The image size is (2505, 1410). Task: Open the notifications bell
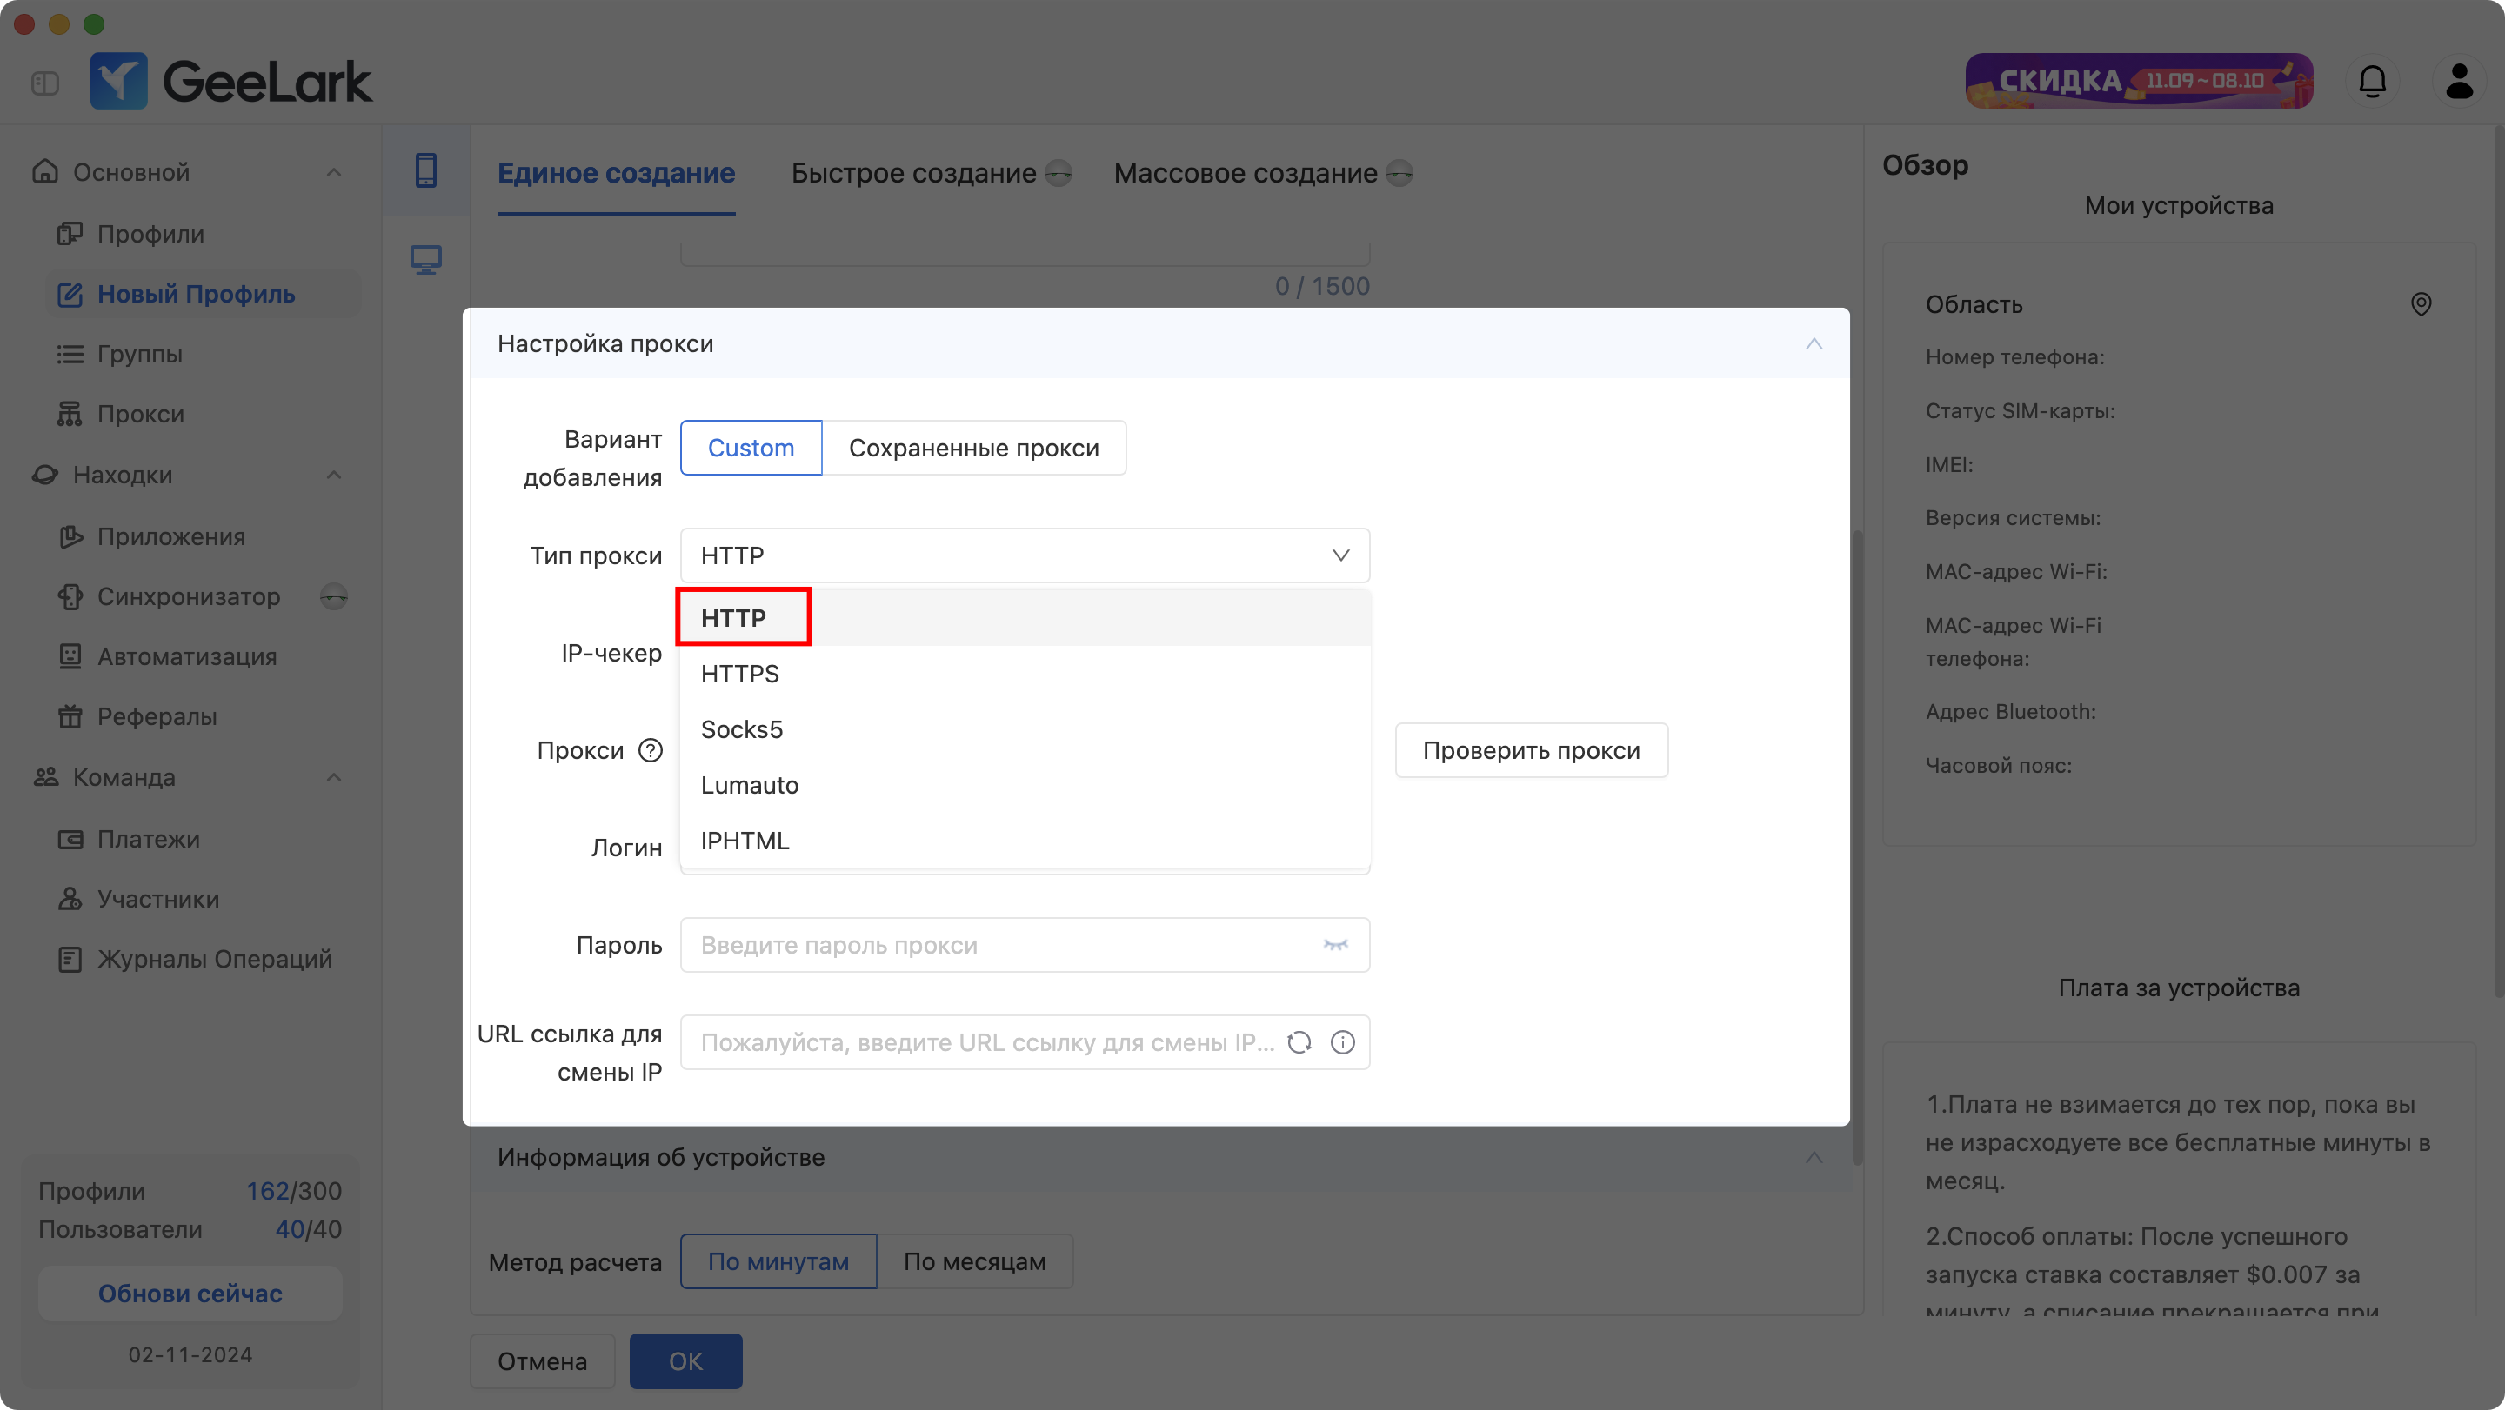click(x=2372, y=81)
